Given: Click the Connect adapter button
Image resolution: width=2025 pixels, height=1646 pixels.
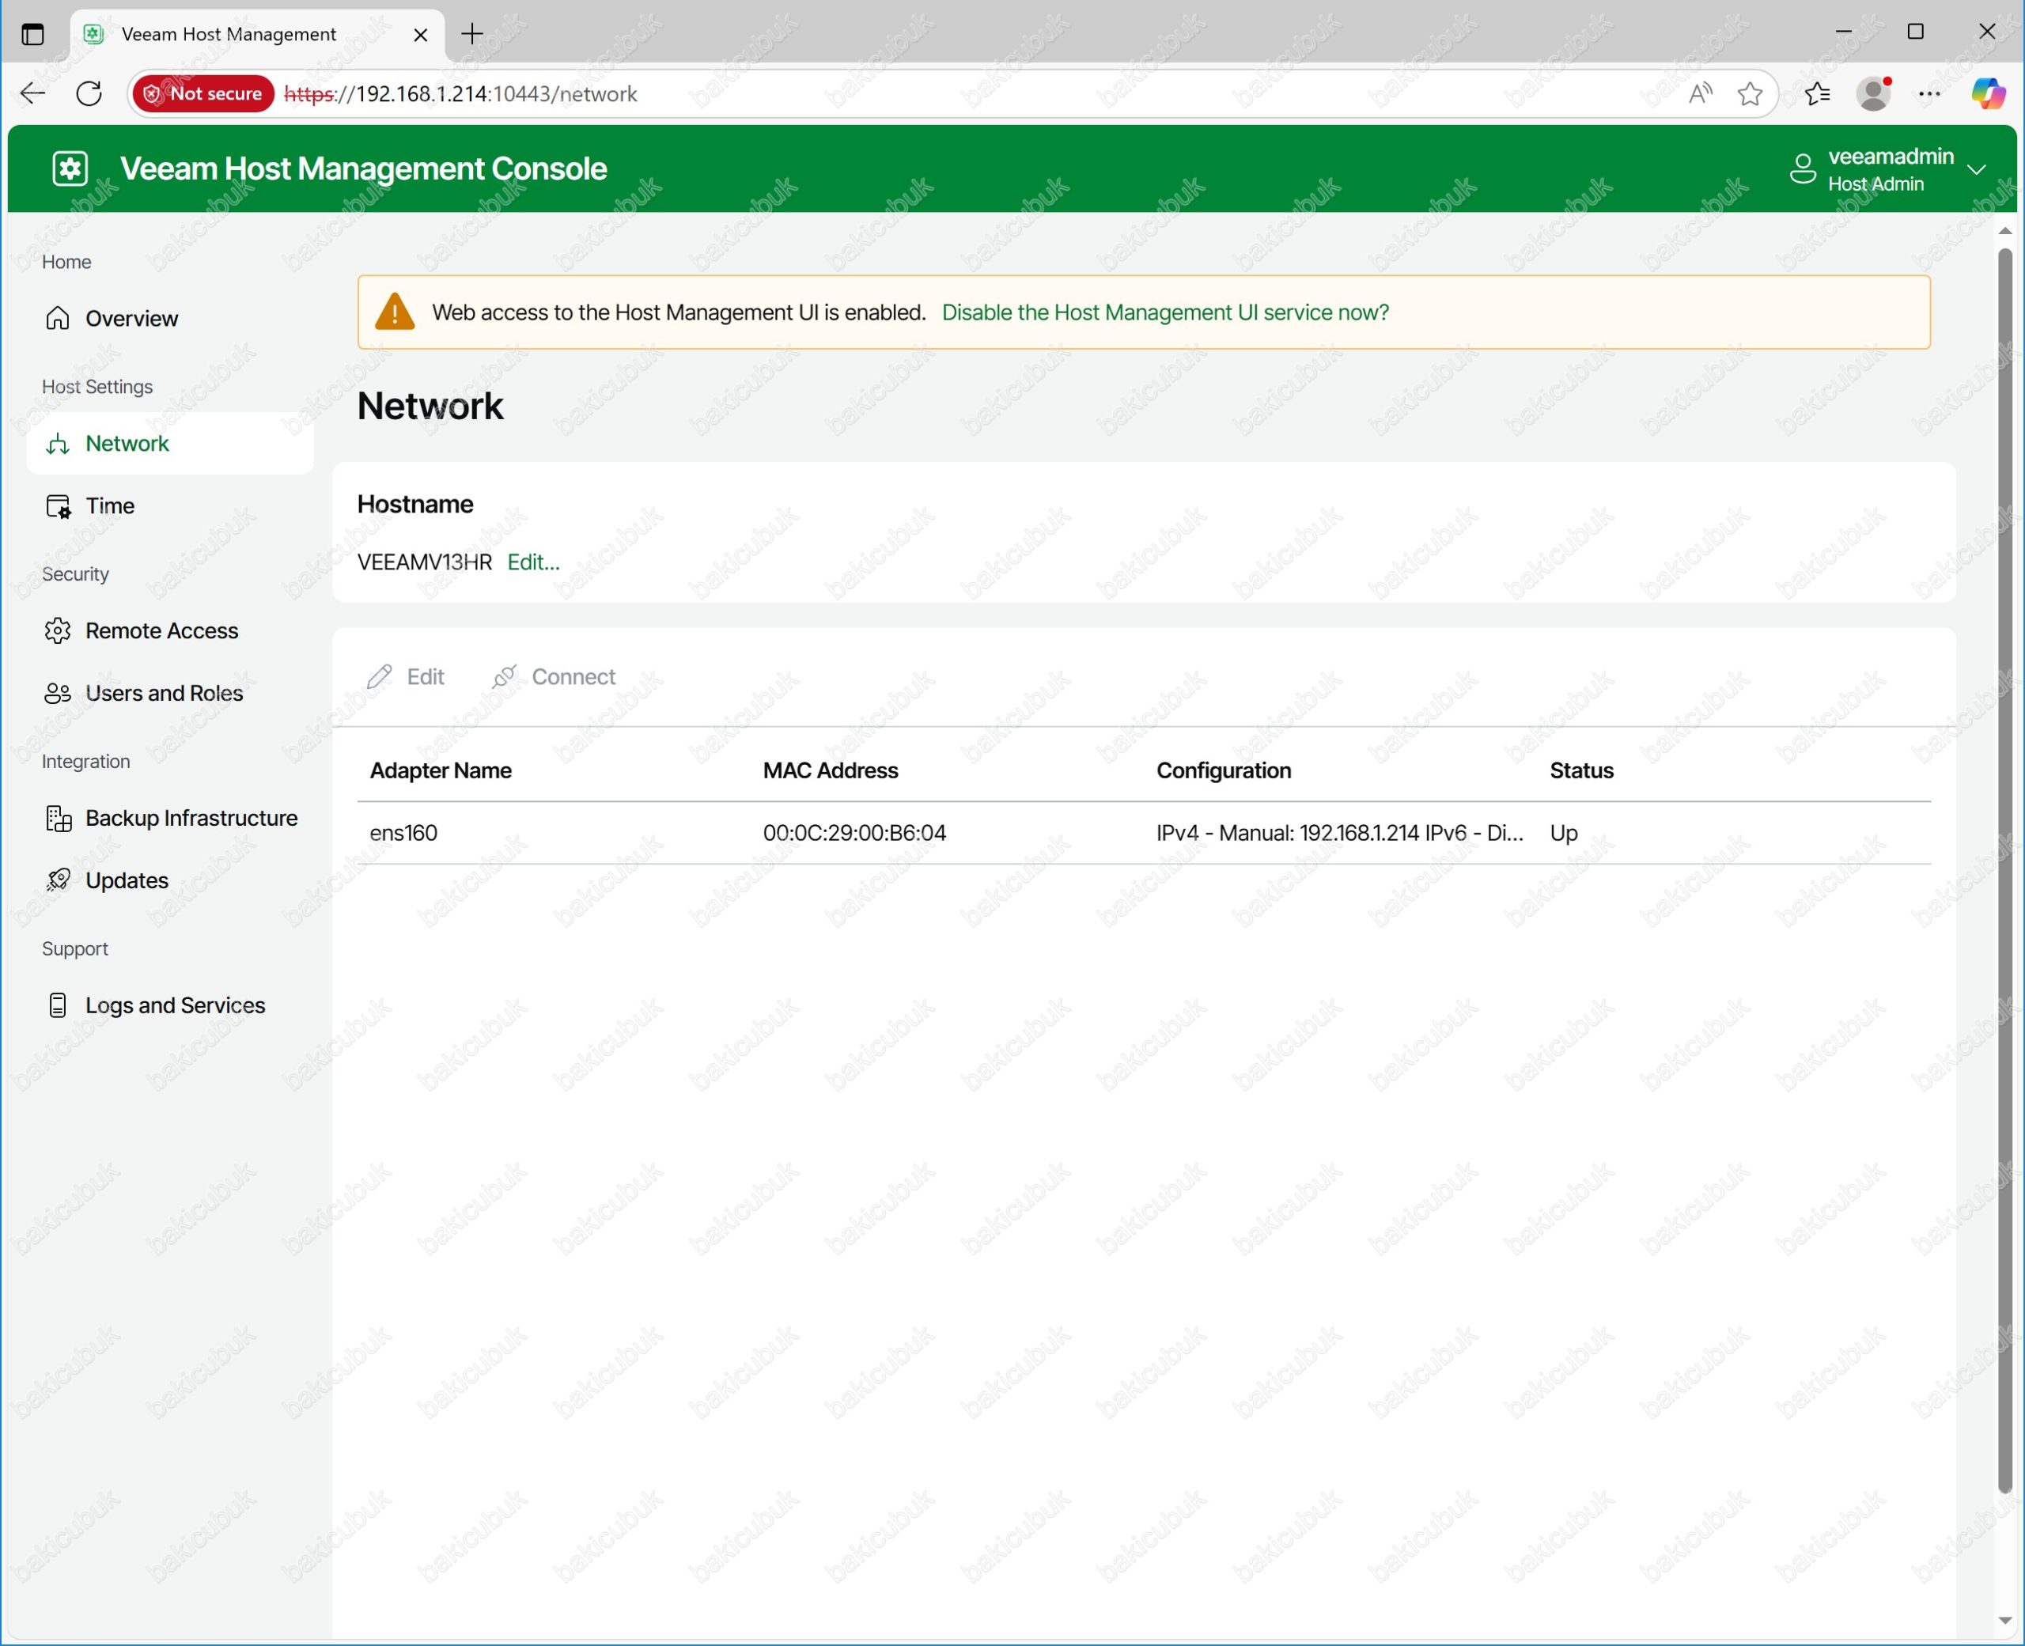Looking at the screenshot, I should [x=554, y=677].
